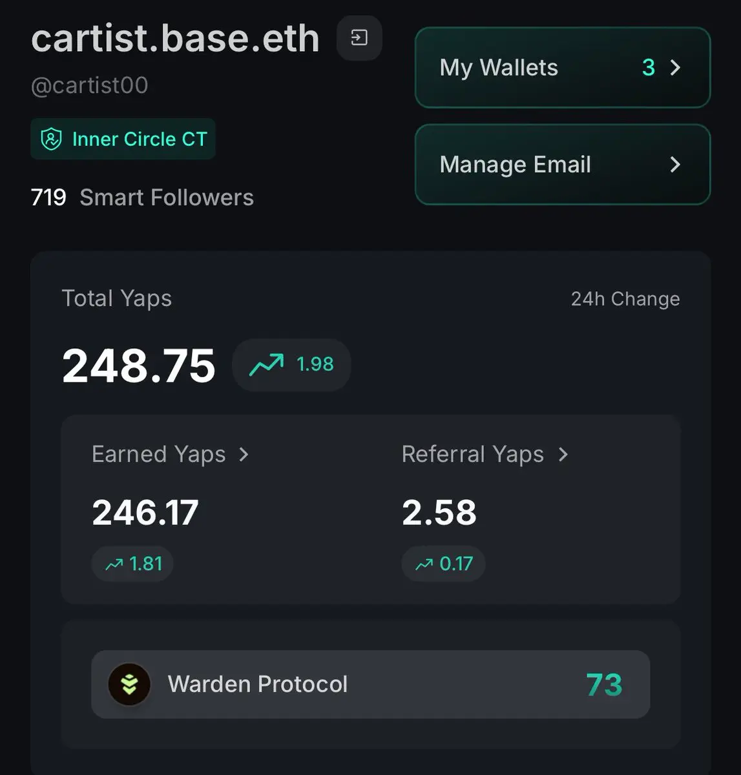The image size is (741, 775).
Task: Click the small trend icon beside 1.81
Action: point(114,564)
